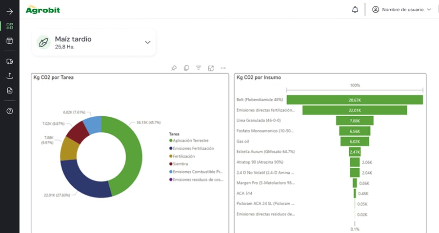Click the Kg CO2 por Tarea title
This screenshot has height=233, width=439.
54,77
